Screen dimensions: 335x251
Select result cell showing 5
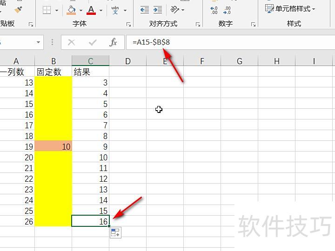90,104
